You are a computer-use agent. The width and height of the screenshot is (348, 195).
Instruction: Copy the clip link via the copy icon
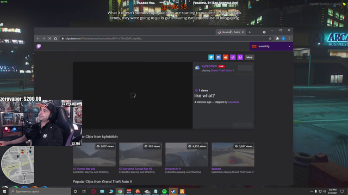(240, 57)
